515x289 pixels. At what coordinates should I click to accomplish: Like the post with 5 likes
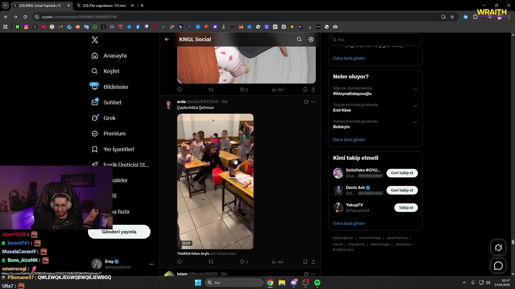tap(244, 90)
